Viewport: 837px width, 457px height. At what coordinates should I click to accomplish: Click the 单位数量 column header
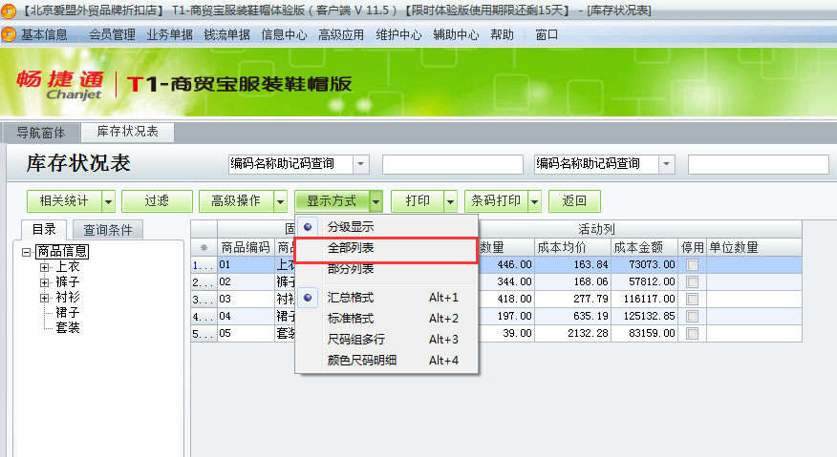[754, 247]
